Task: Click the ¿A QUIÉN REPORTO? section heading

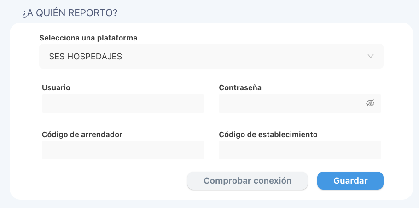Action: pos(70,13)
